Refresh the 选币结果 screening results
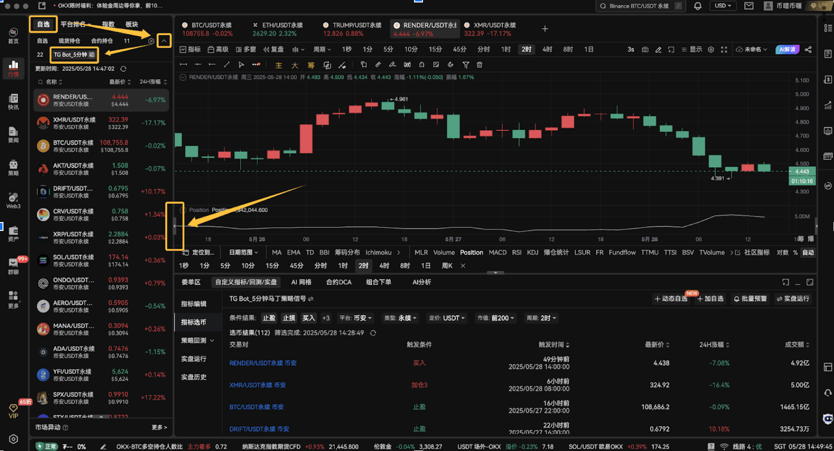The height and width of the screenshot is (451, 834). (x=373, y=333)
